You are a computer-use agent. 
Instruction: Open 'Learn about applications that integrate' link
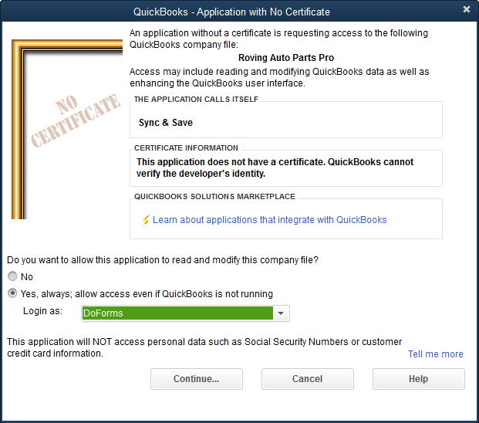point(269,220)
